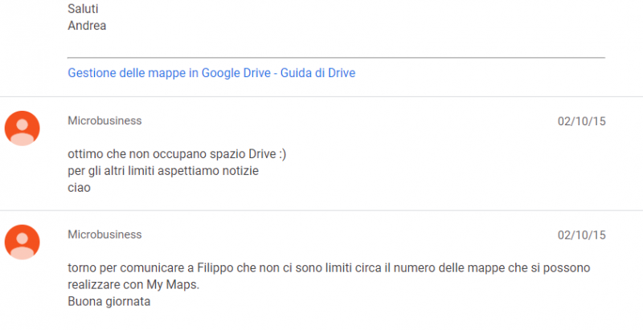Click the word 'ciao' ending the reply
This screenshot has width=643, height=330.
80,188
